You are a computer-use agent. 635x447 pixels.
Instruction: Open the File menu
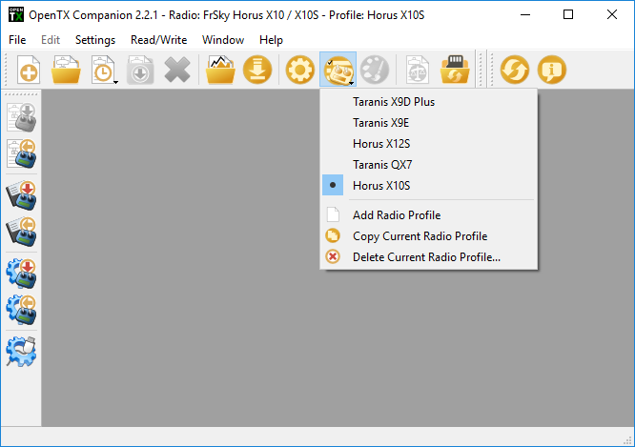pos(17,40)
